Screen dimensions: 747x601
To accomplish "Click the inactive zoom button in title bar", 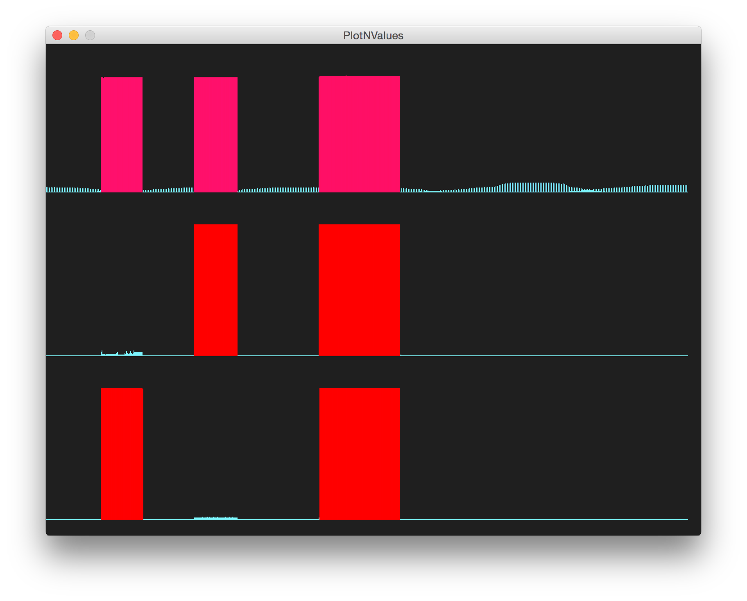I will [90, 36].
